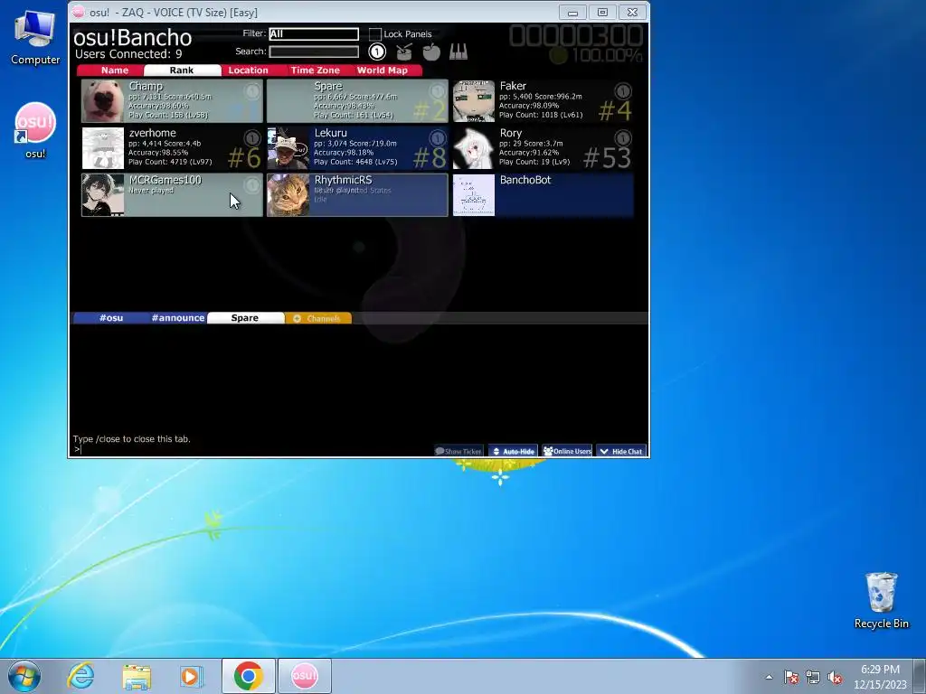Viewport: 926px width, 694px height.
Task: Open the World Map tab
Action: pos(383,70)
